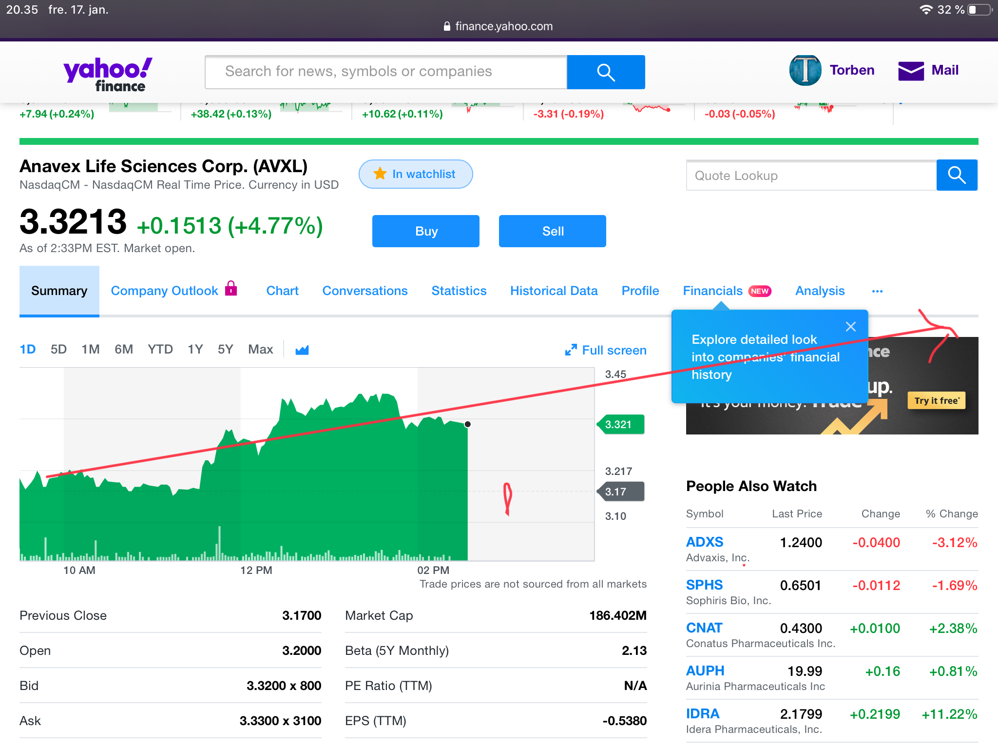This screenshot has height=749, width=998.
Task: Focus the news and symbols search field
Action: pos(386,72)
